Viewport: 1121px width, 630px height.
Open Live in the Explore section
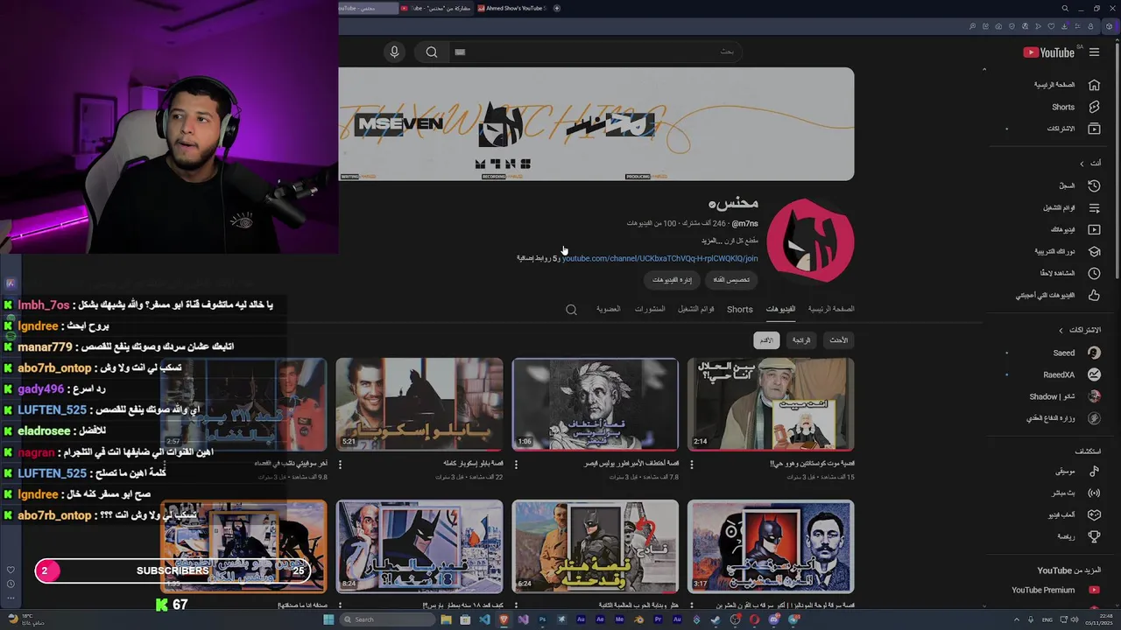(1075, 493)
